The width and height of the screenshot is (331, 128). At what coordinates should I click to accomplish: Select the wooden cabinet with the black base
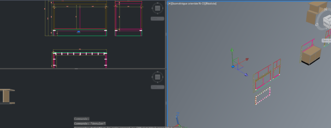311,55
